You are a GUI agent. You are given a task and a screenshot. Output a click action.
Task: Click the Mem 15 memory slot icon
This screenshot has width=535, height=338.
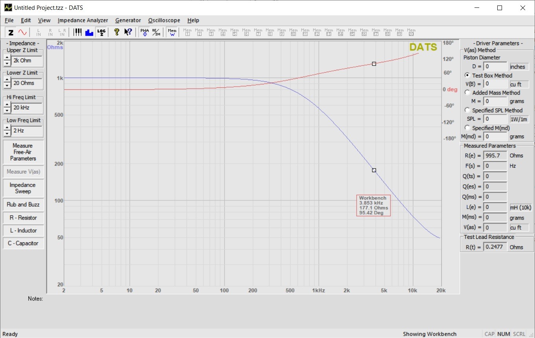point(353,32)
